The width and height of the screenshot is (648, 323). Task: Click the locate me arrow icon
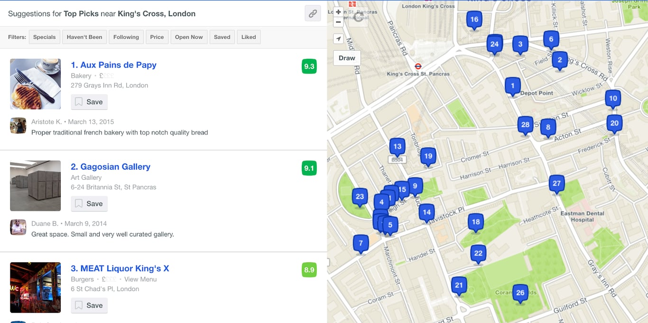338,39
